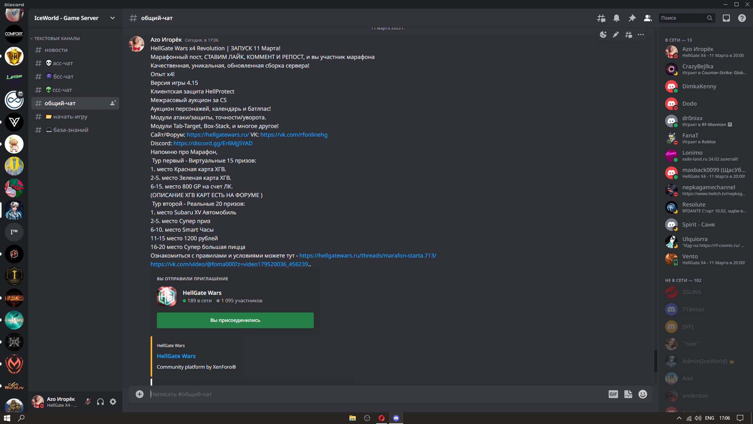Open the marafon-starta.713 thread link

click(x=367, y=256)
